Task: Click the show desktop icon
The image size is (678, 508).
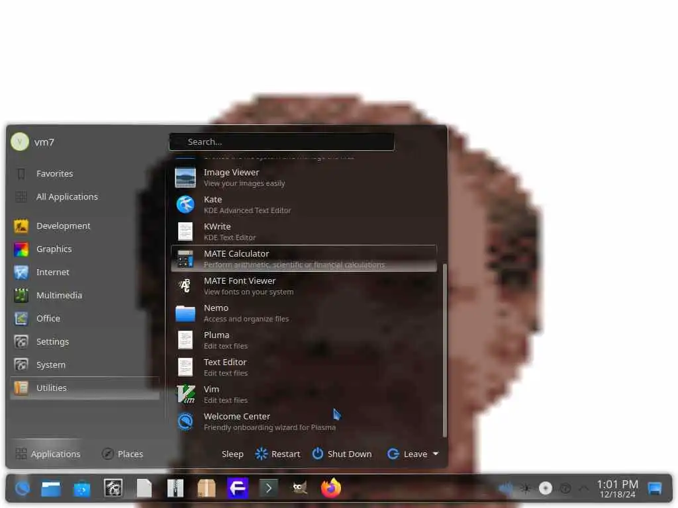Action: tap(655, 489)
